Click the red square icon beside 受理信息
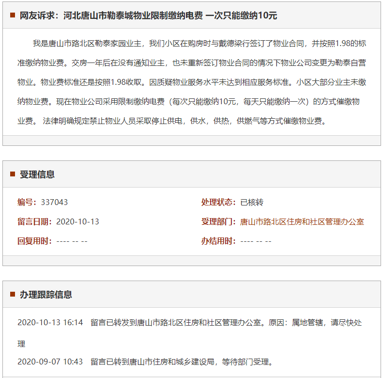 [x=13, y=174]
